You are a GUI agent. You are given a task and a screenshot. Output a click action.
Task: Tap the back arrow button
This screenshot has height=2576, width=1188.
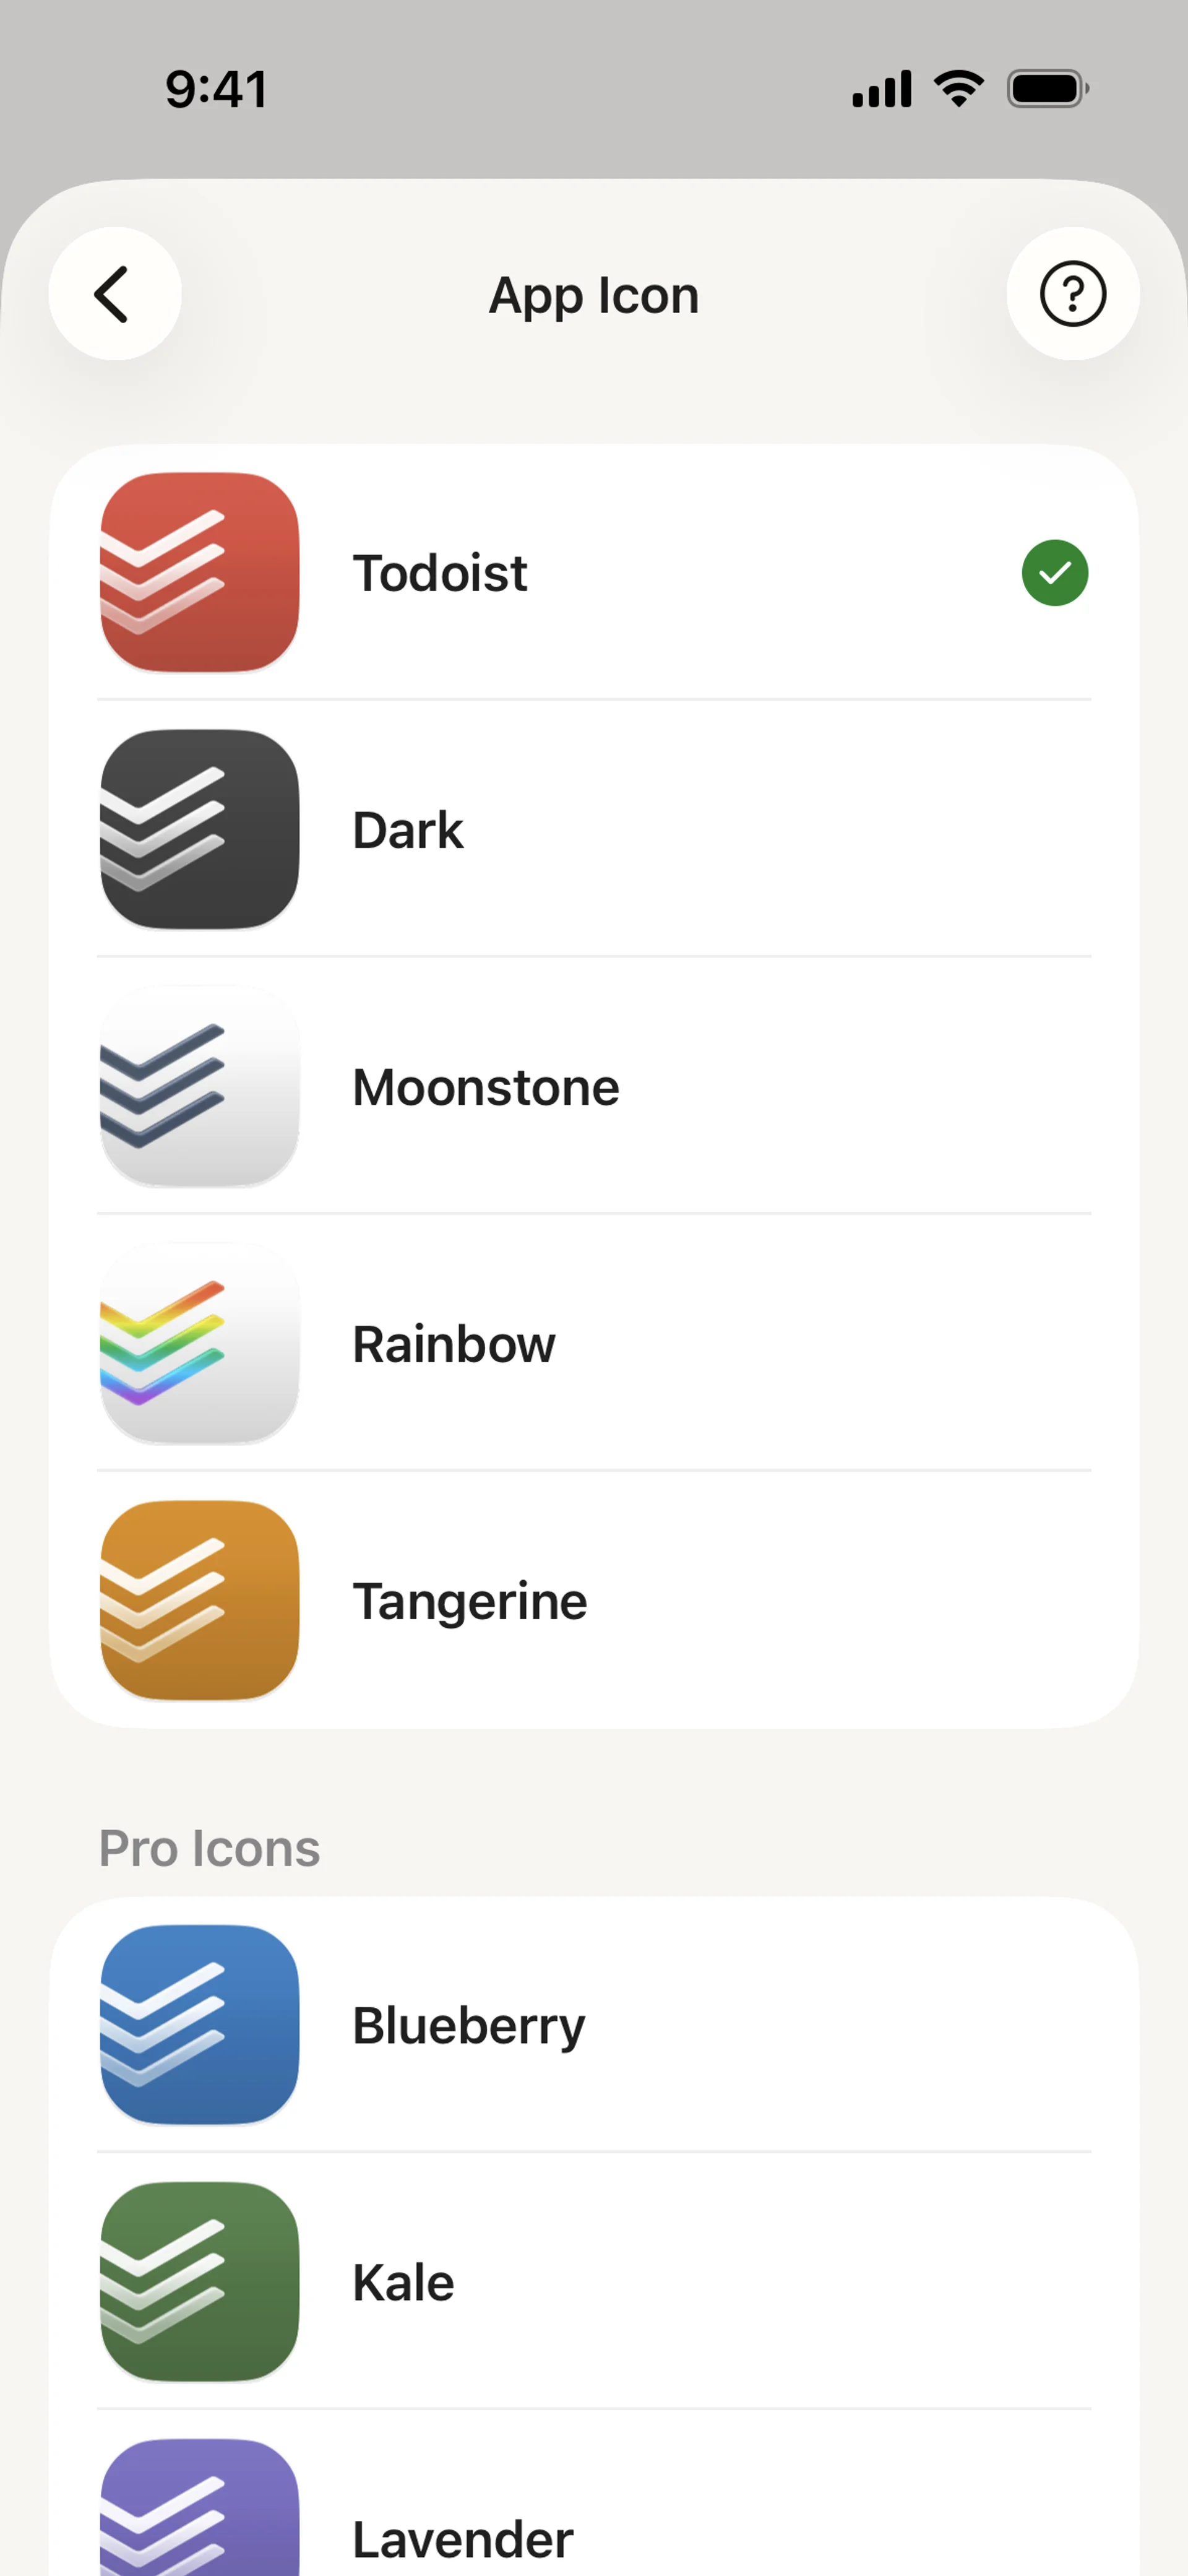click(x=114, y=294)
